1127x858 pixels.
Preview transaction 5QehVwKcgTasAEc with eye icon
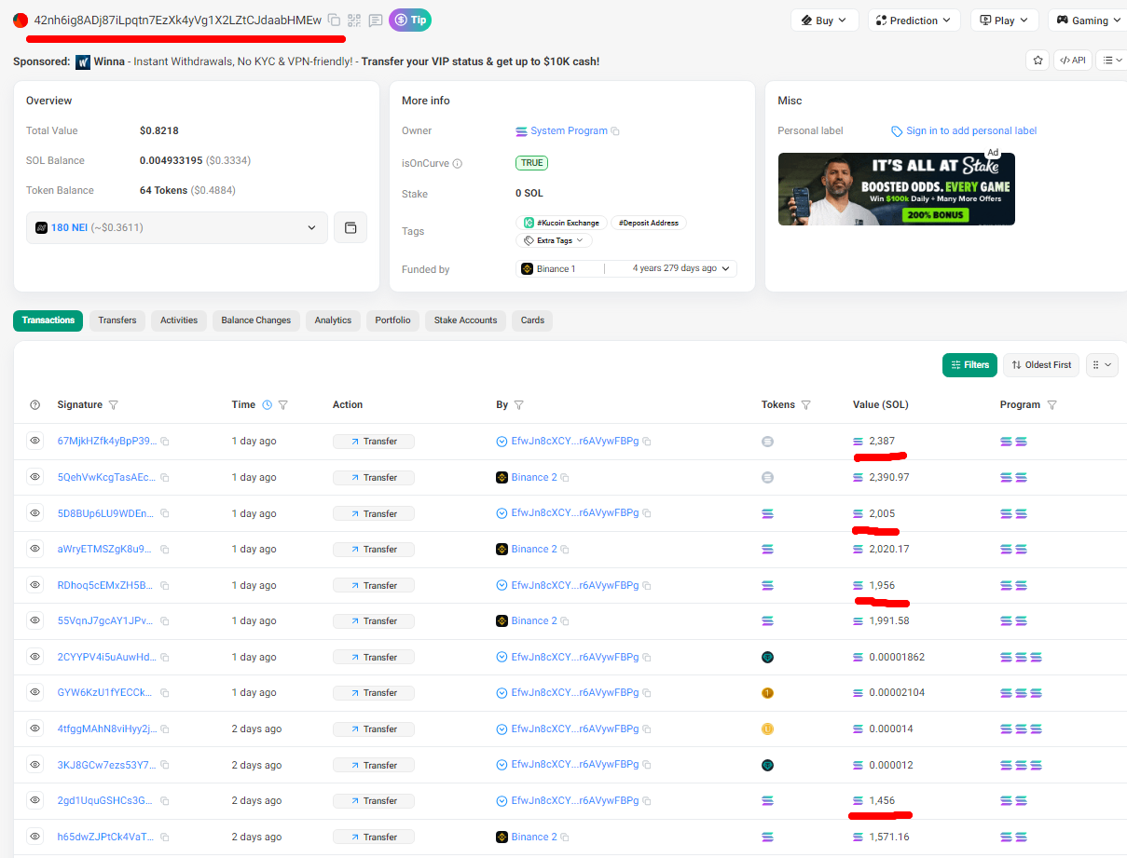tap(35, 477)
